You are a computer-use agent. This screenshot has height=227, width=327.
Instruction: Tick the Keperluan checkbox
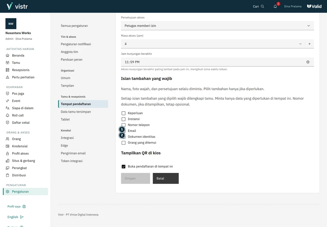(x=123, y=113)
